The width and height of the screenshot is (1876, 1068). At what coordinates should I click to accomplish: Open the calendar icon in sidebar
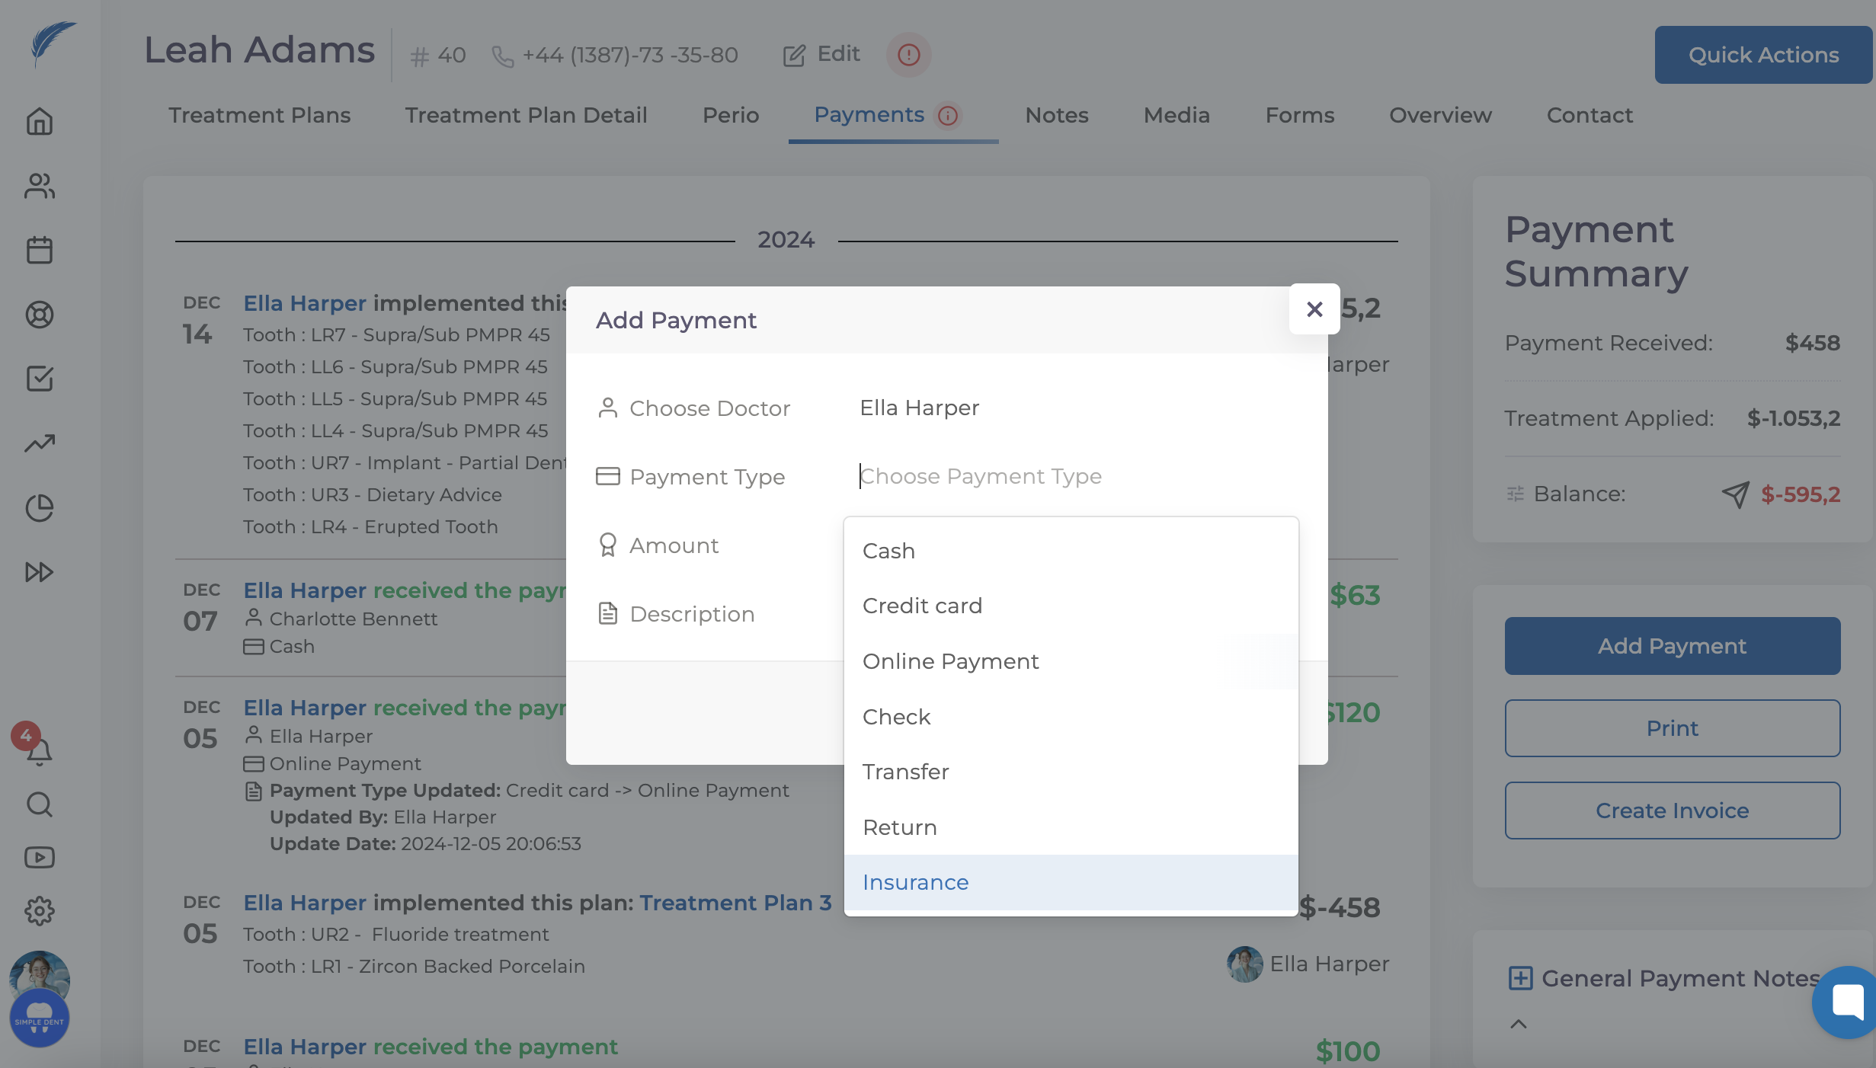[40, 250]
